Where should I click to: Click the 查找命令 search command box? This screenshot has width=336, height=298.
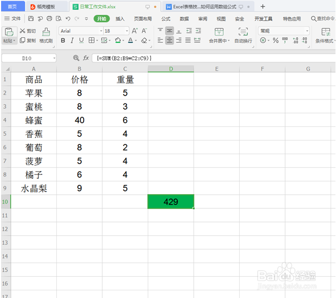point(323,19)
